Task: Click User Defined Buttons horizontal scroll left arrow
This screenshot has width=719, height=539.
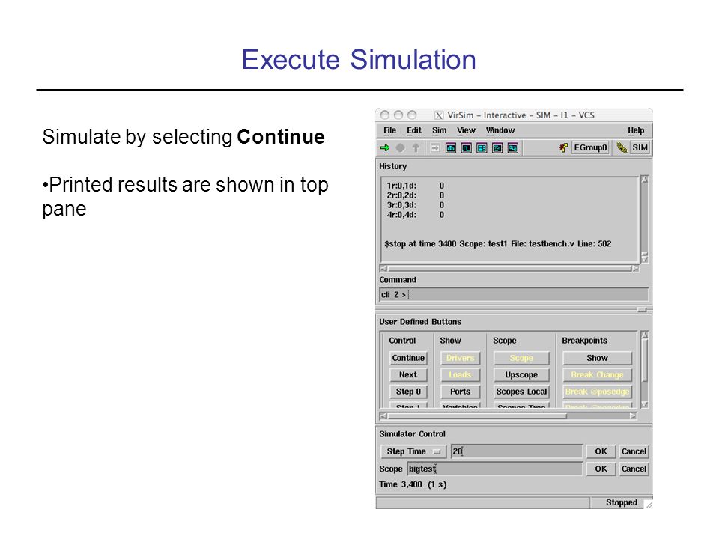Action: 383,416
